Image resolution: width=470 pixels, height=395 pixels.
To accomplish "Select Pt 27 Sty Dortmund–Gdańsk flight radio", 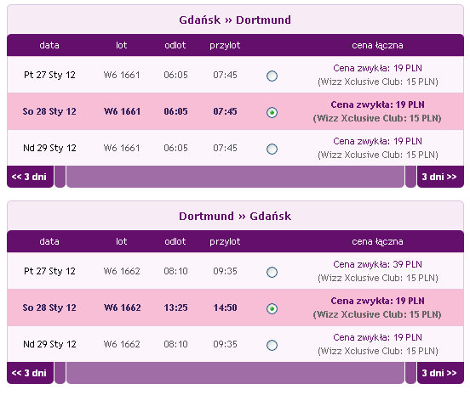I will (x=272, y=272).
